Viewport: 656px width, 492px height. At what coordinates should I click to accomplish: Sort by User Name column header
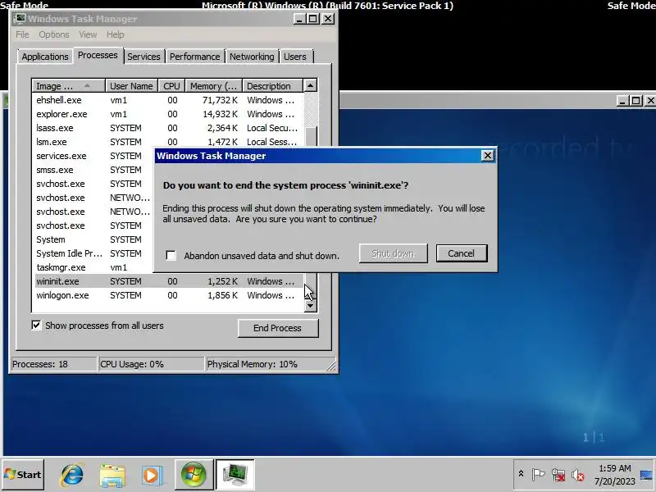click(x=131, y=86)
